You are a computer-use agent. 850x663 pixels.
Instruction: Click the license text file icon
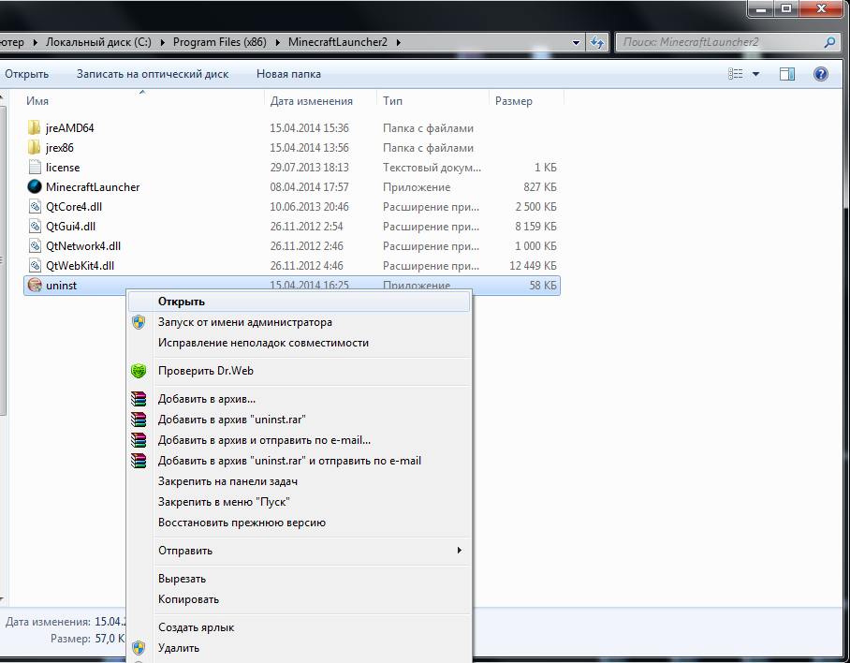point(35,168)
